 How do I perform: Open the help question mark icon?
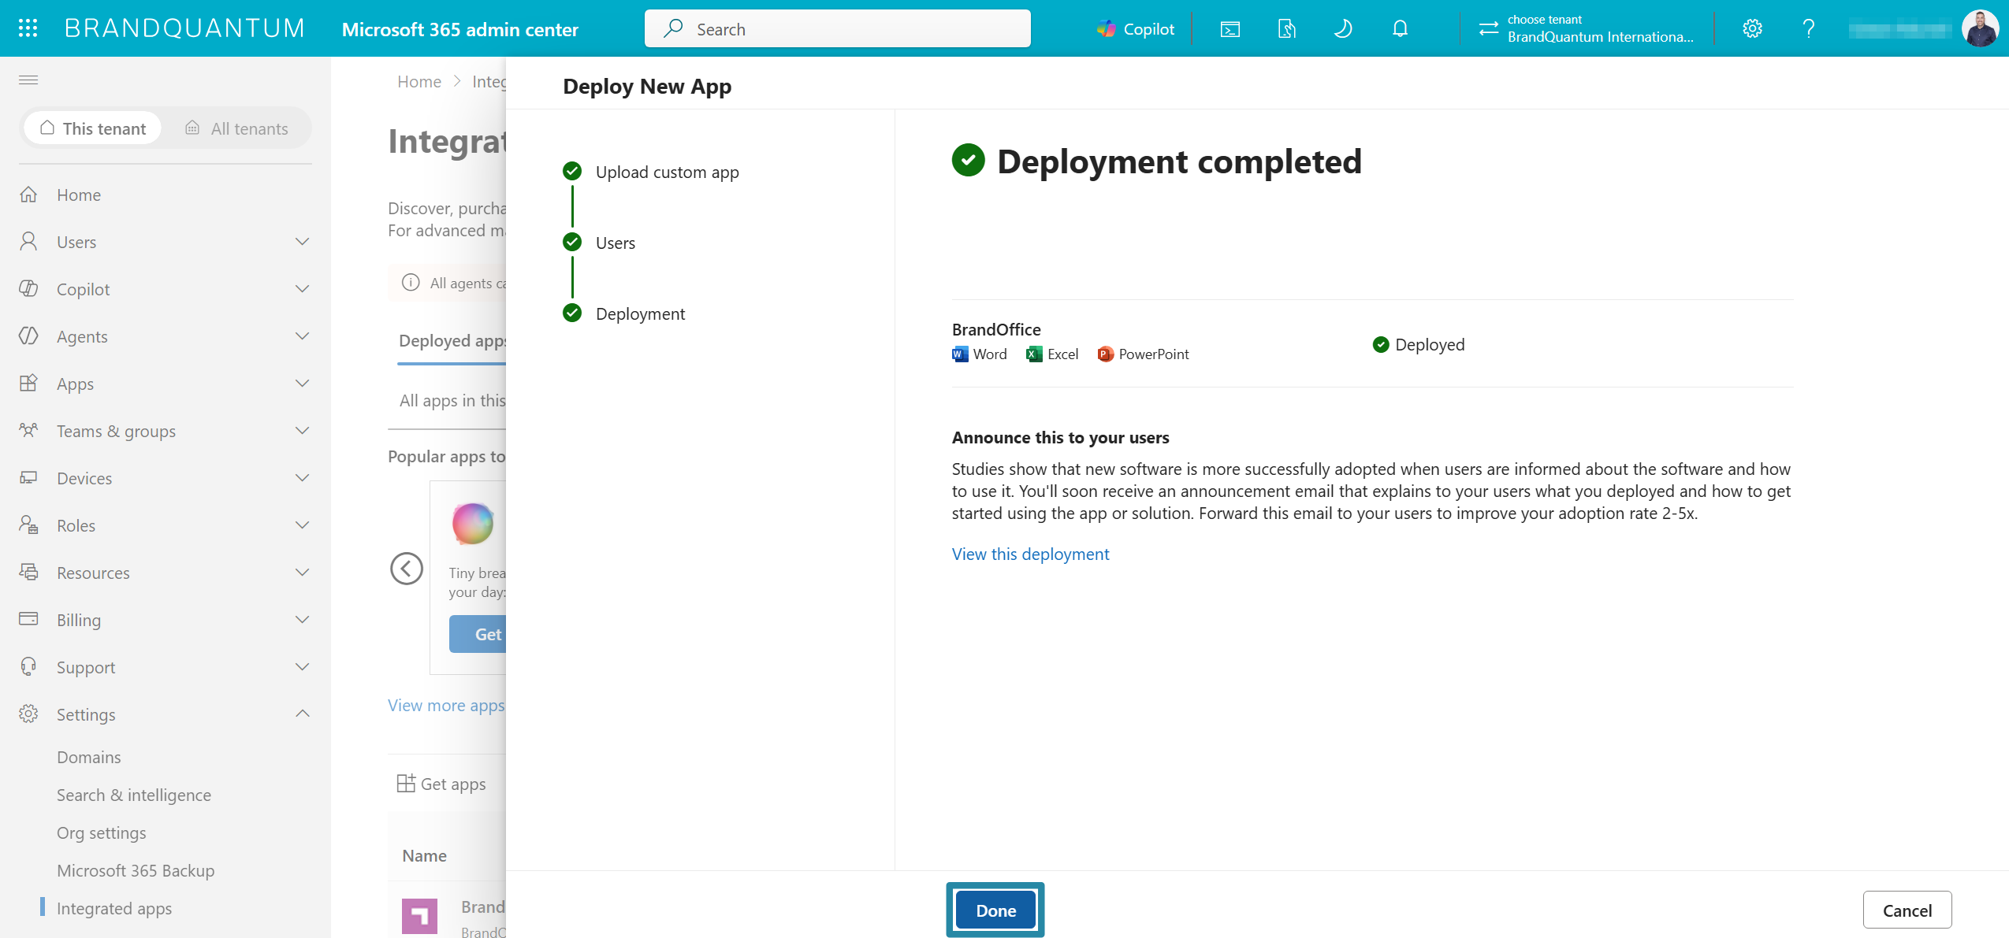point(1809,29)
